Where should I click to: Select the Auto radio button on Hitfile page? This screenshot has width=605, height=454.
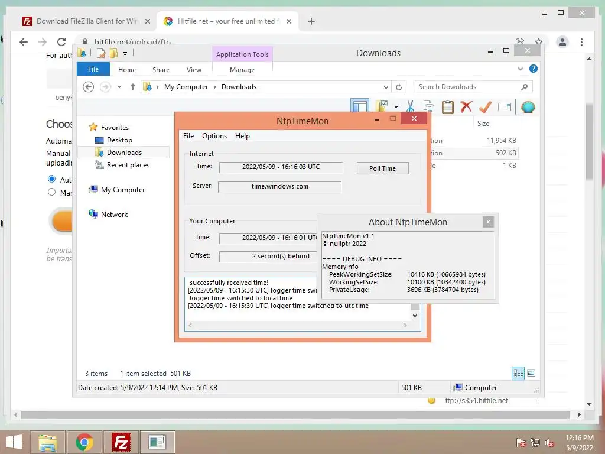click(x=52, y=179)
